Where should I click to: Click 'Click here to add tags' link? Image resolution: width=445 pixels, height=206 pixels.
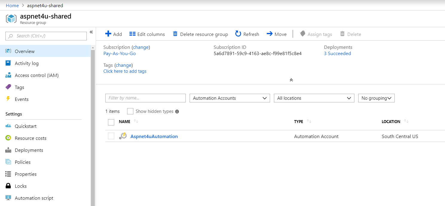125,71
